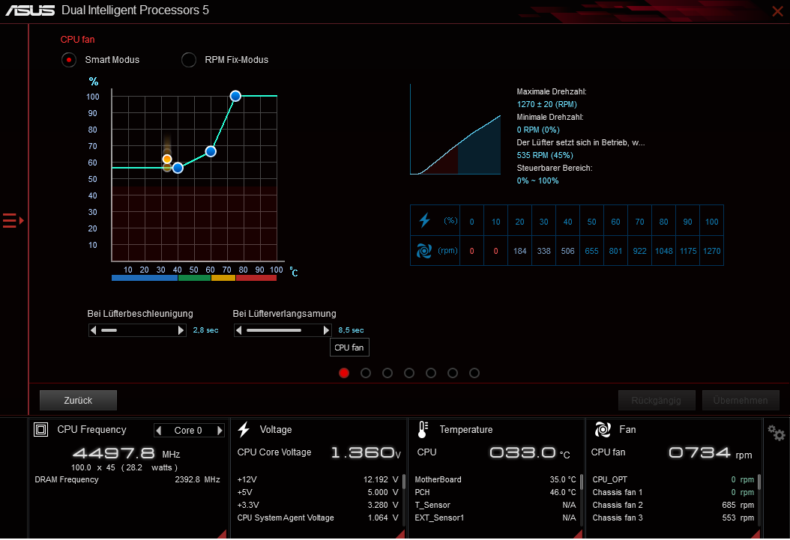Screen dimensions: 790x540
Task: Expand Voltage panel corner triangle
Action: 400,534
